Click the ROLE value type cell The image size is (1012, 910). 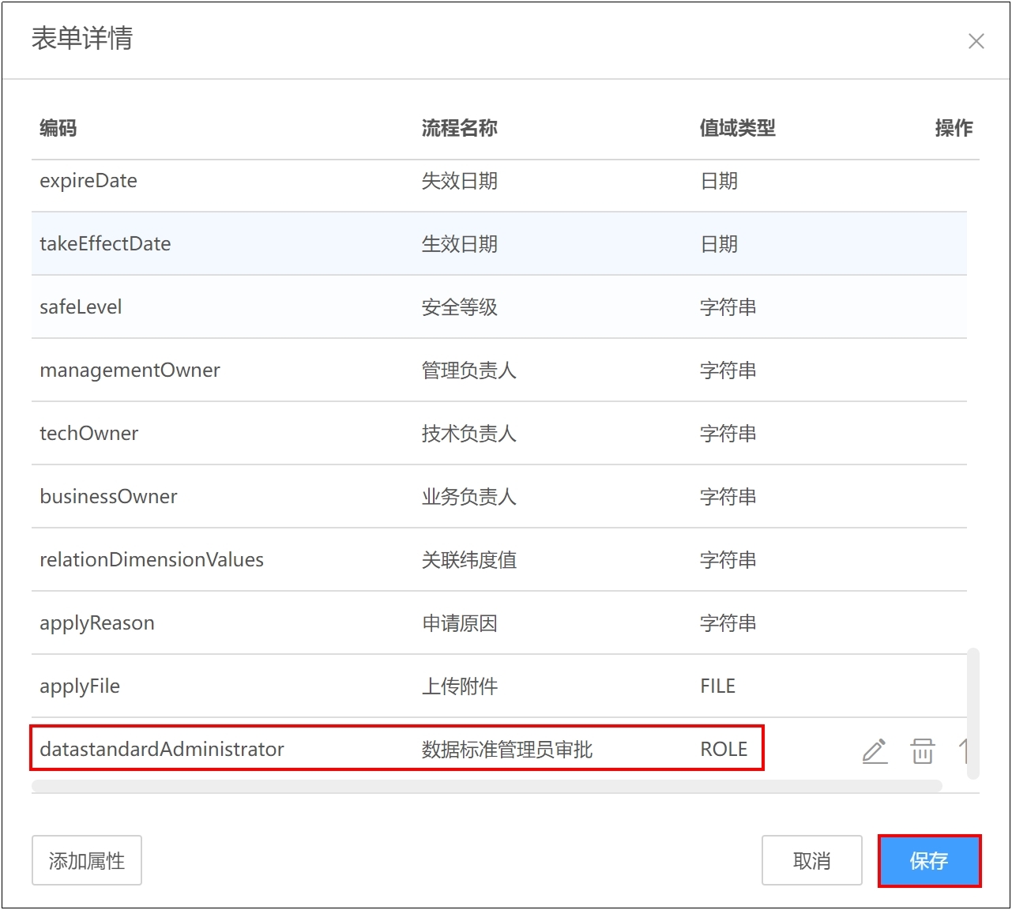point(724,750)
